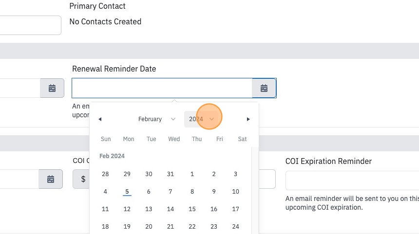Choose February 18 on calendar
The width and height of the screenshot is (419, 234).
105,227
